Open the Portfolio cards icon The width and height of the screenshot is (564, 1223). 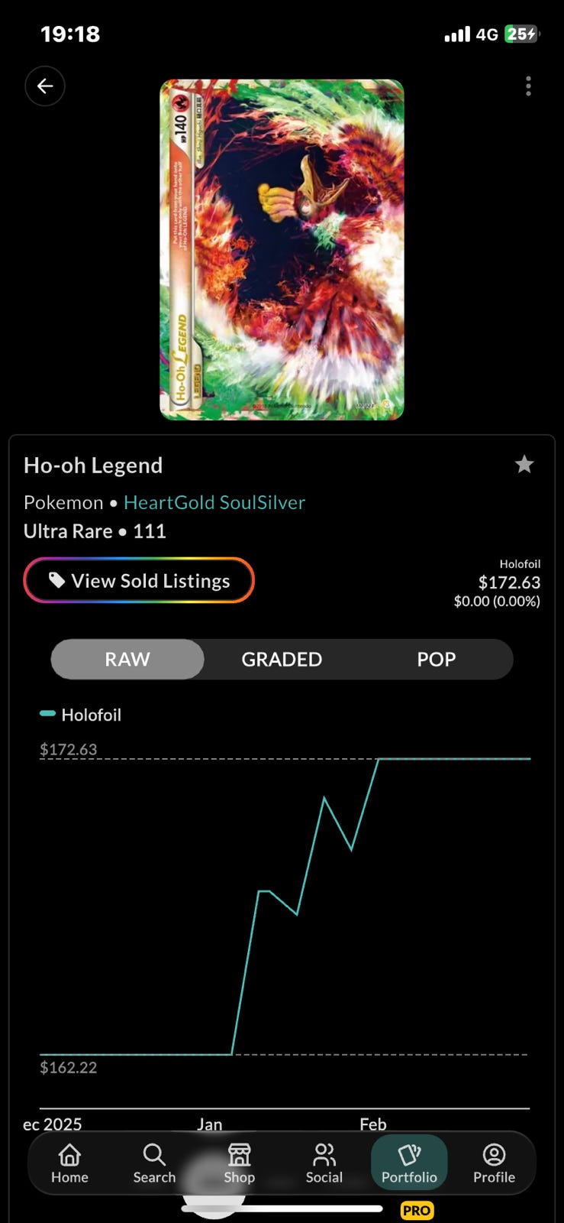[409, 1153]
